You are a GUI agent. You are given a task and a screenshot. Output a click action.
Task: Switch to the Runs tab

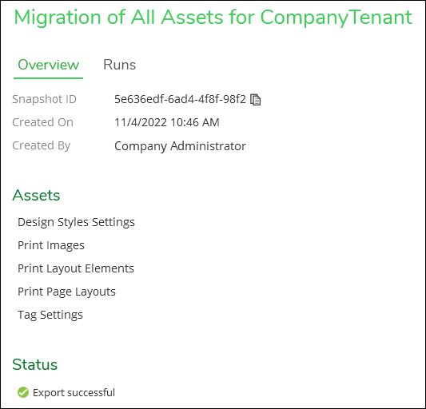120,65
